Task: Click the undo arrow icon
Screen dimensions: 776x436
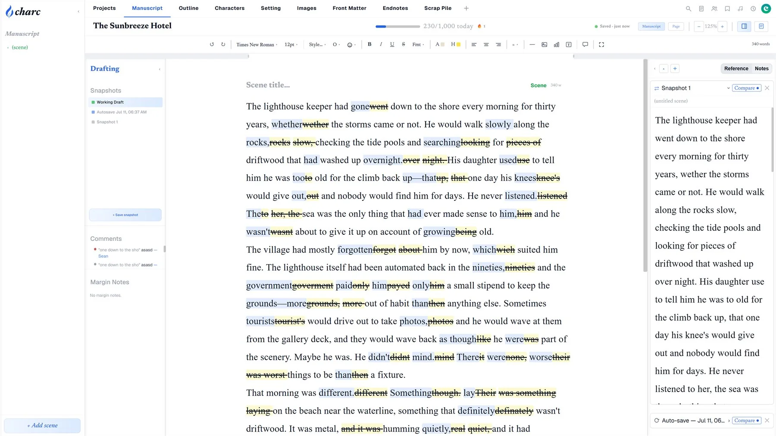Action: coord(212,44)
